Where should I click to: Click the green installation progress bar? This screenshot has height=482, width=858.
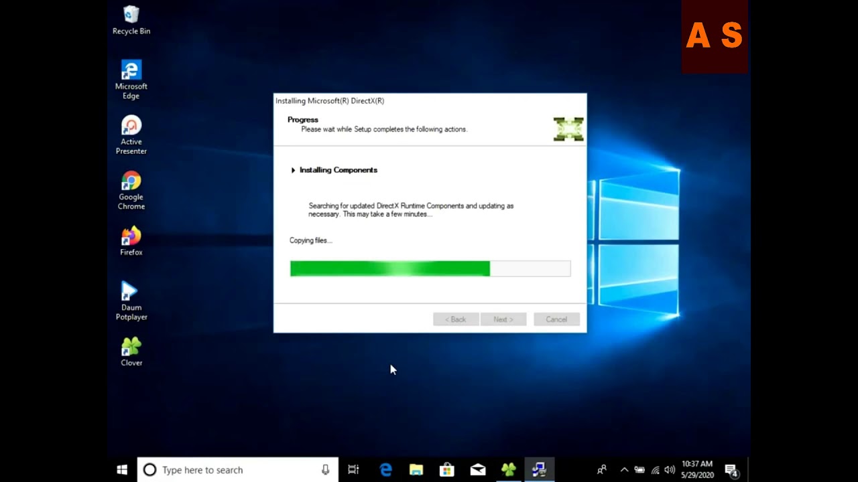coord(430,268)
